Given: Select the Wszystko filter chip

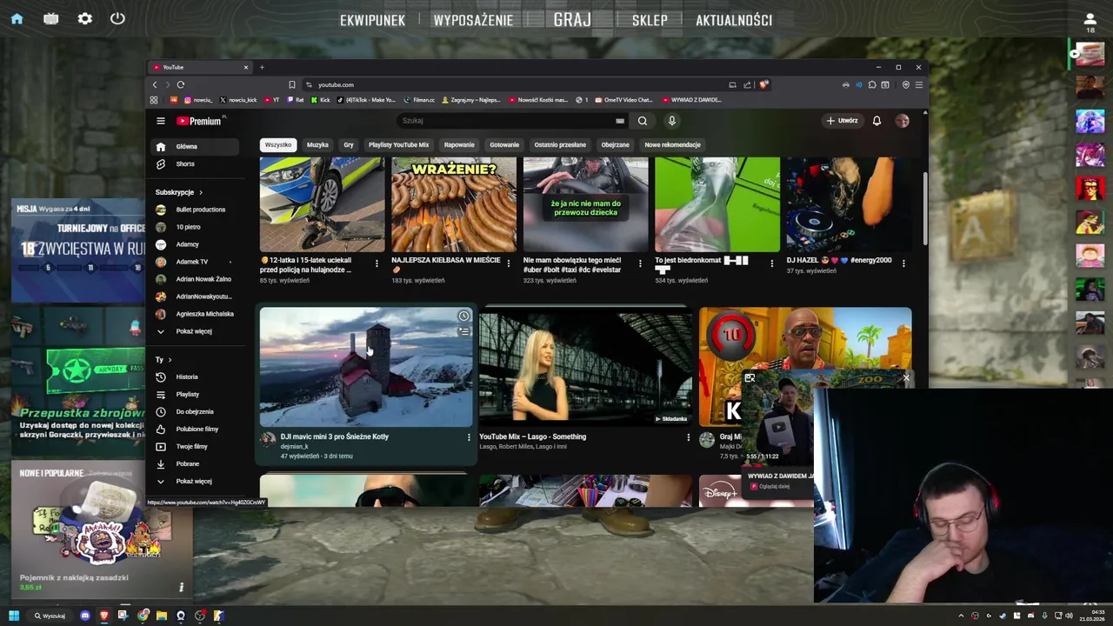Looking at the screenshot, I should pos(278,144).
